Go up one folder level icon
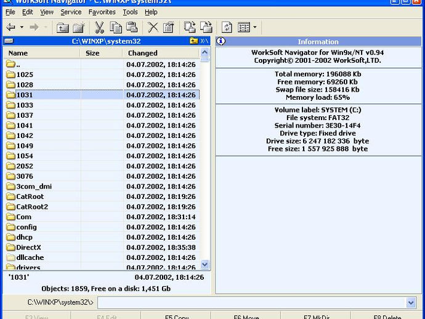The width and height of the screenshot is (425, 319). (x=63, y=28)
